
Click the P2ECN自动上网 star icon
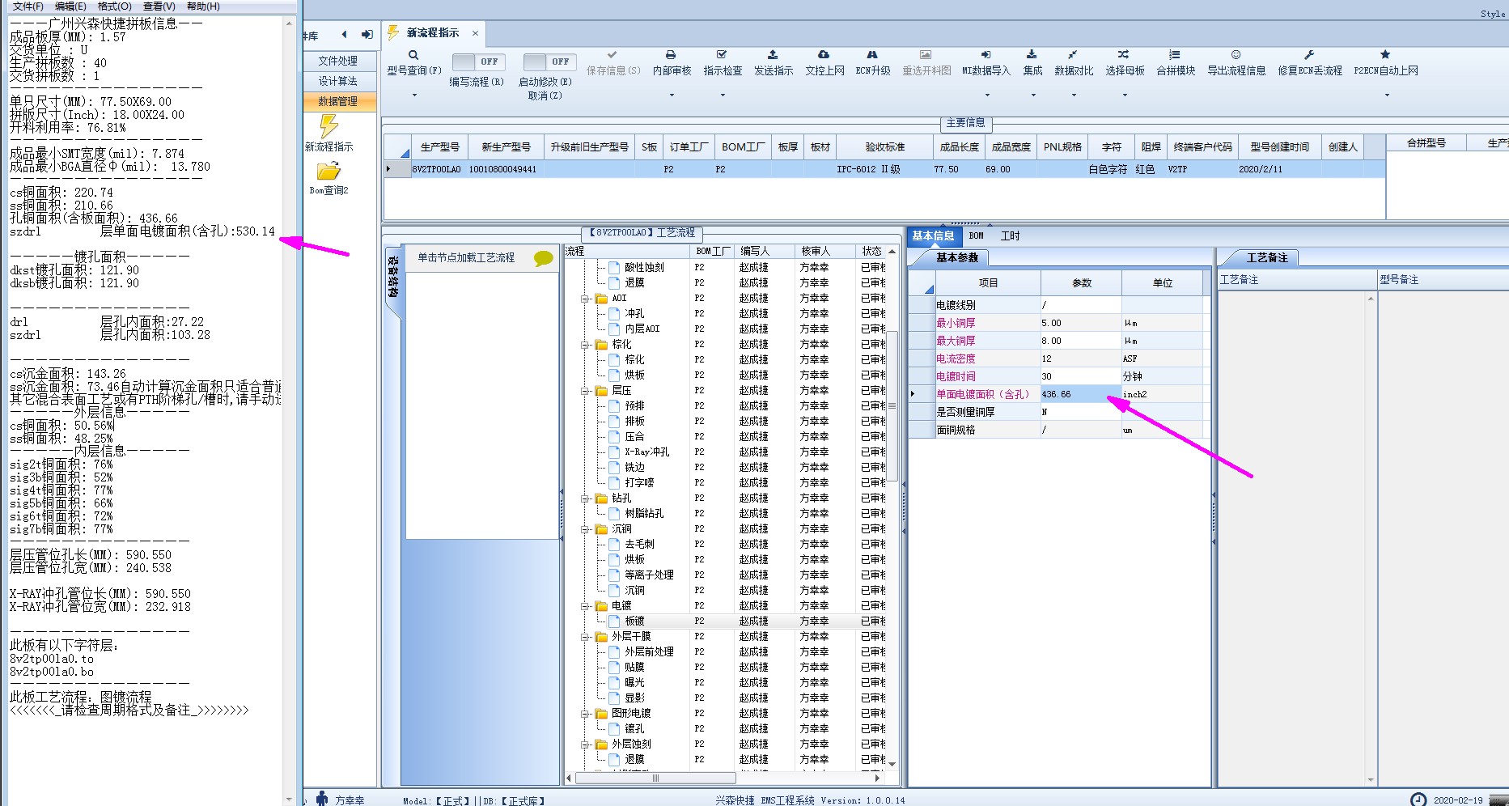click(1385, 54)
